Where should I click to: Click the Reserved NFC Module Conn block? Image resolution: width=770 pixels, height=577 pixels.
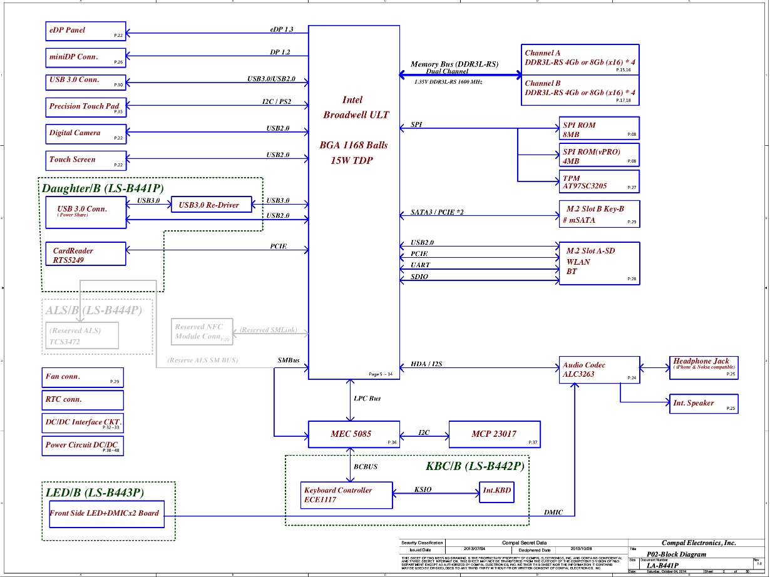pos(203,332)
